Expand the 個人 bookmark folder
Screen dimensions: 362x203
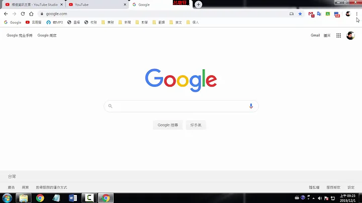tap(193, 23)
